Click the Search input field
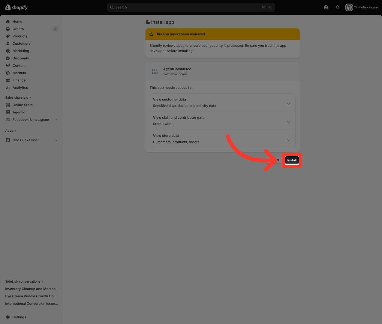Image resolution: width=382 pixels, height=324 pixels. (x=191, y=7)
